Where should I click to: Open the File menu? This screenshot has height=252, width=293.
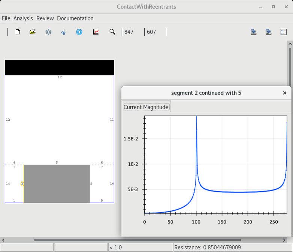click(6, 18)
